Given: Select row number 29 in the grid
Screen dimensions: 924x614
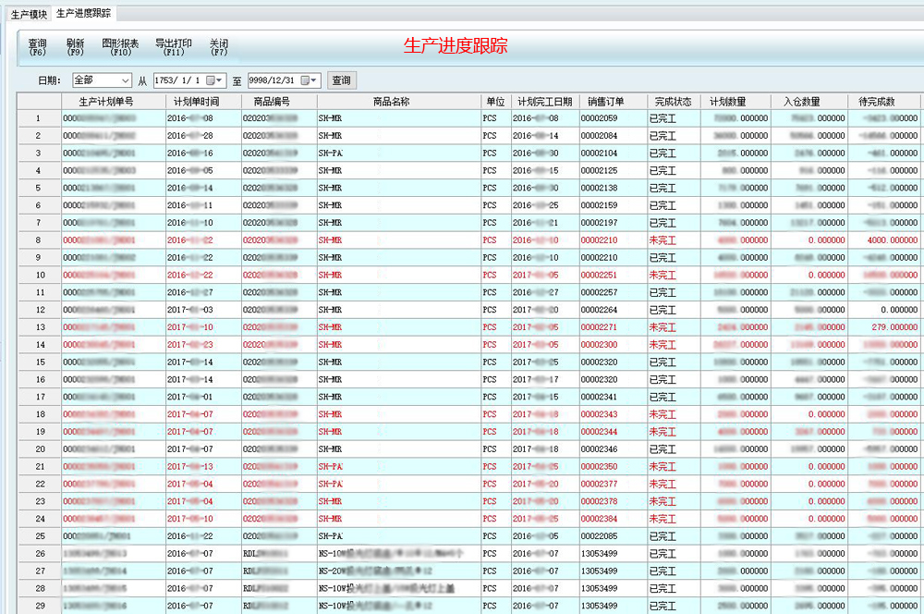Looking at the screenshot, I should point(39,606).
